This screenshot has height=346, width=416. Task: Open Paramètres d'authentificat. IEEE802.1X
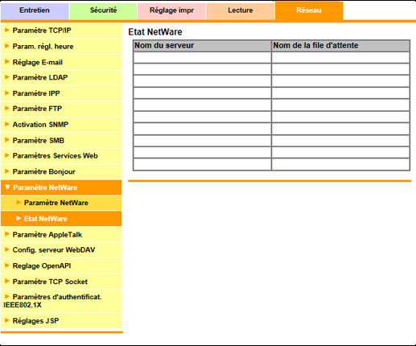[61, 301]
